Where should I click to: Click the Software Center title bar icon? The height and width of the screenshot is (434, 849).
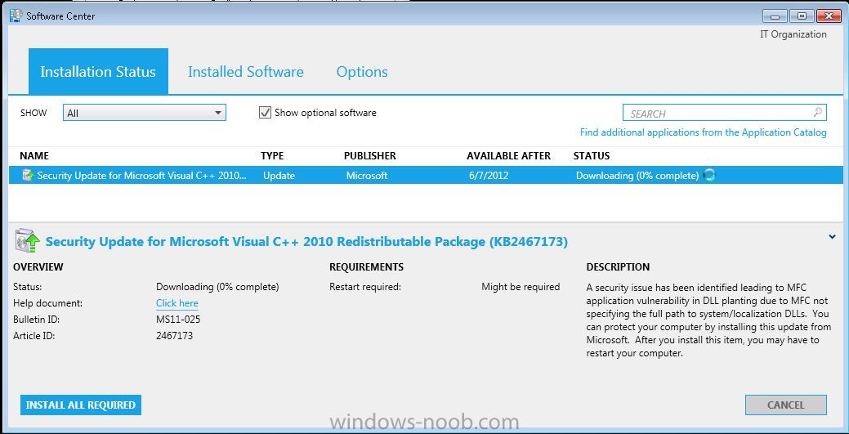pyautogui.click(x=16, y=16)
